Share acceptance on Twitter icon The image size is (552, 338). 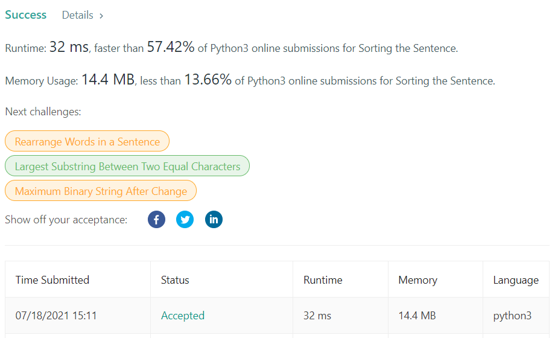(185, 219)
